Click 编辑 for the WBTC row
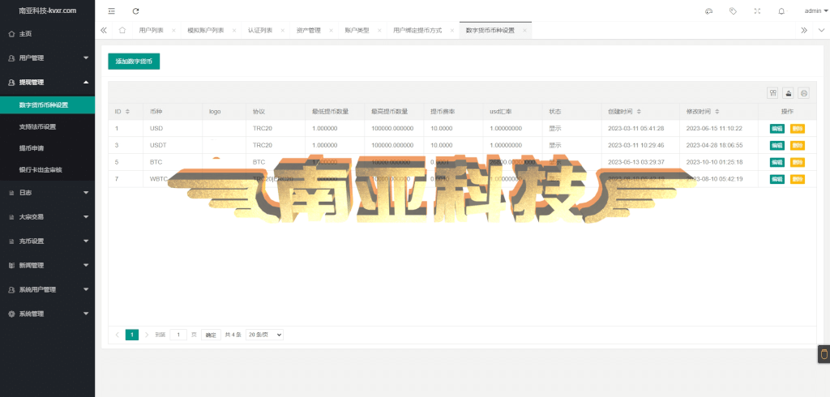 point(777,179)
